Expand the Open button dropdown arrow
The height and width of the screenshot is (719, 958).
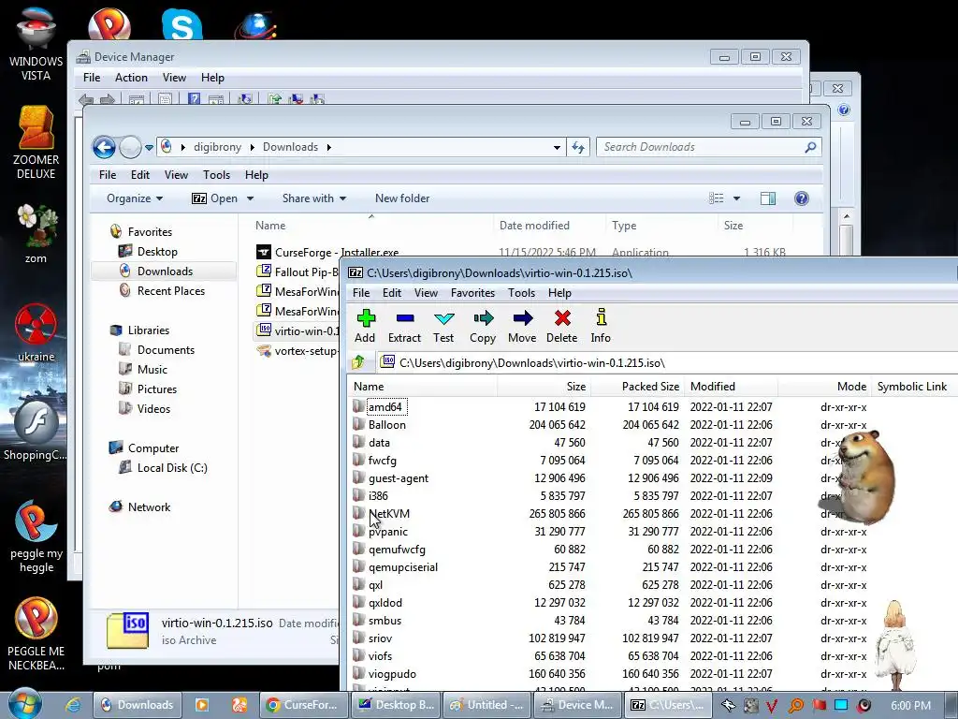click(x=250, y=198)
